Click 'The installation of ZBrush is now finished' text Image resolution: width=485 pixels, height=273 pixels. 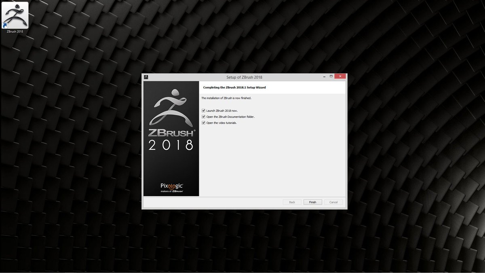pyautogui.click(x=226, y=98)
